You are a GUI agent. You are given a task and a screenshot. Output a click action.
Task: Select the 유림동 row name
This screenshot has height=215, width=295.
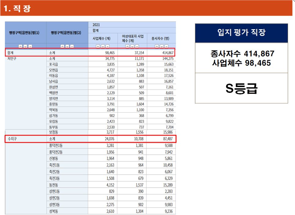click(54, 121)
